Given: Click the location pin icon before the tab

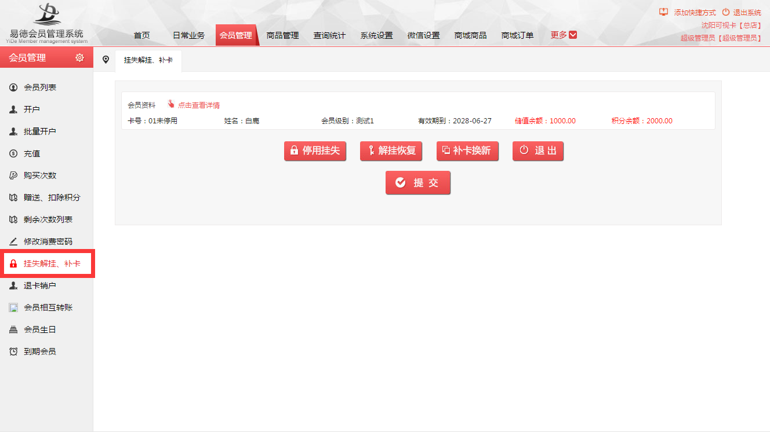Looking at the screenshot, I should click(x=105, y=60).
